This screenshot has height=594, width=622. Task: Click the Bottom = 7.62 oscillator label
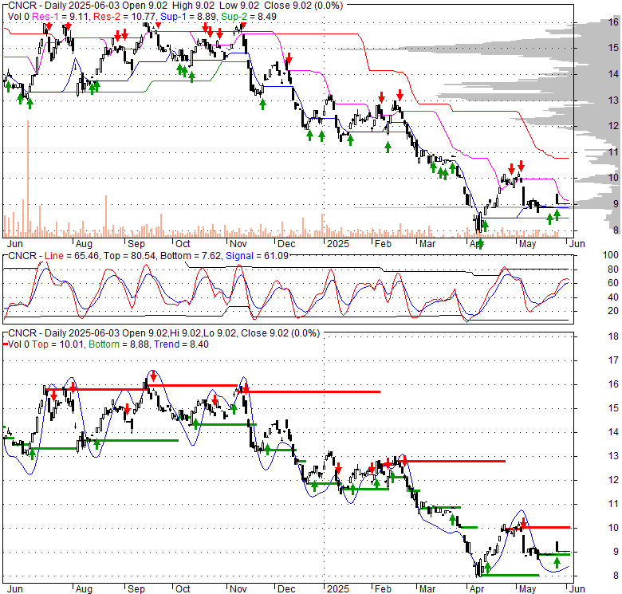click(191, 256)
